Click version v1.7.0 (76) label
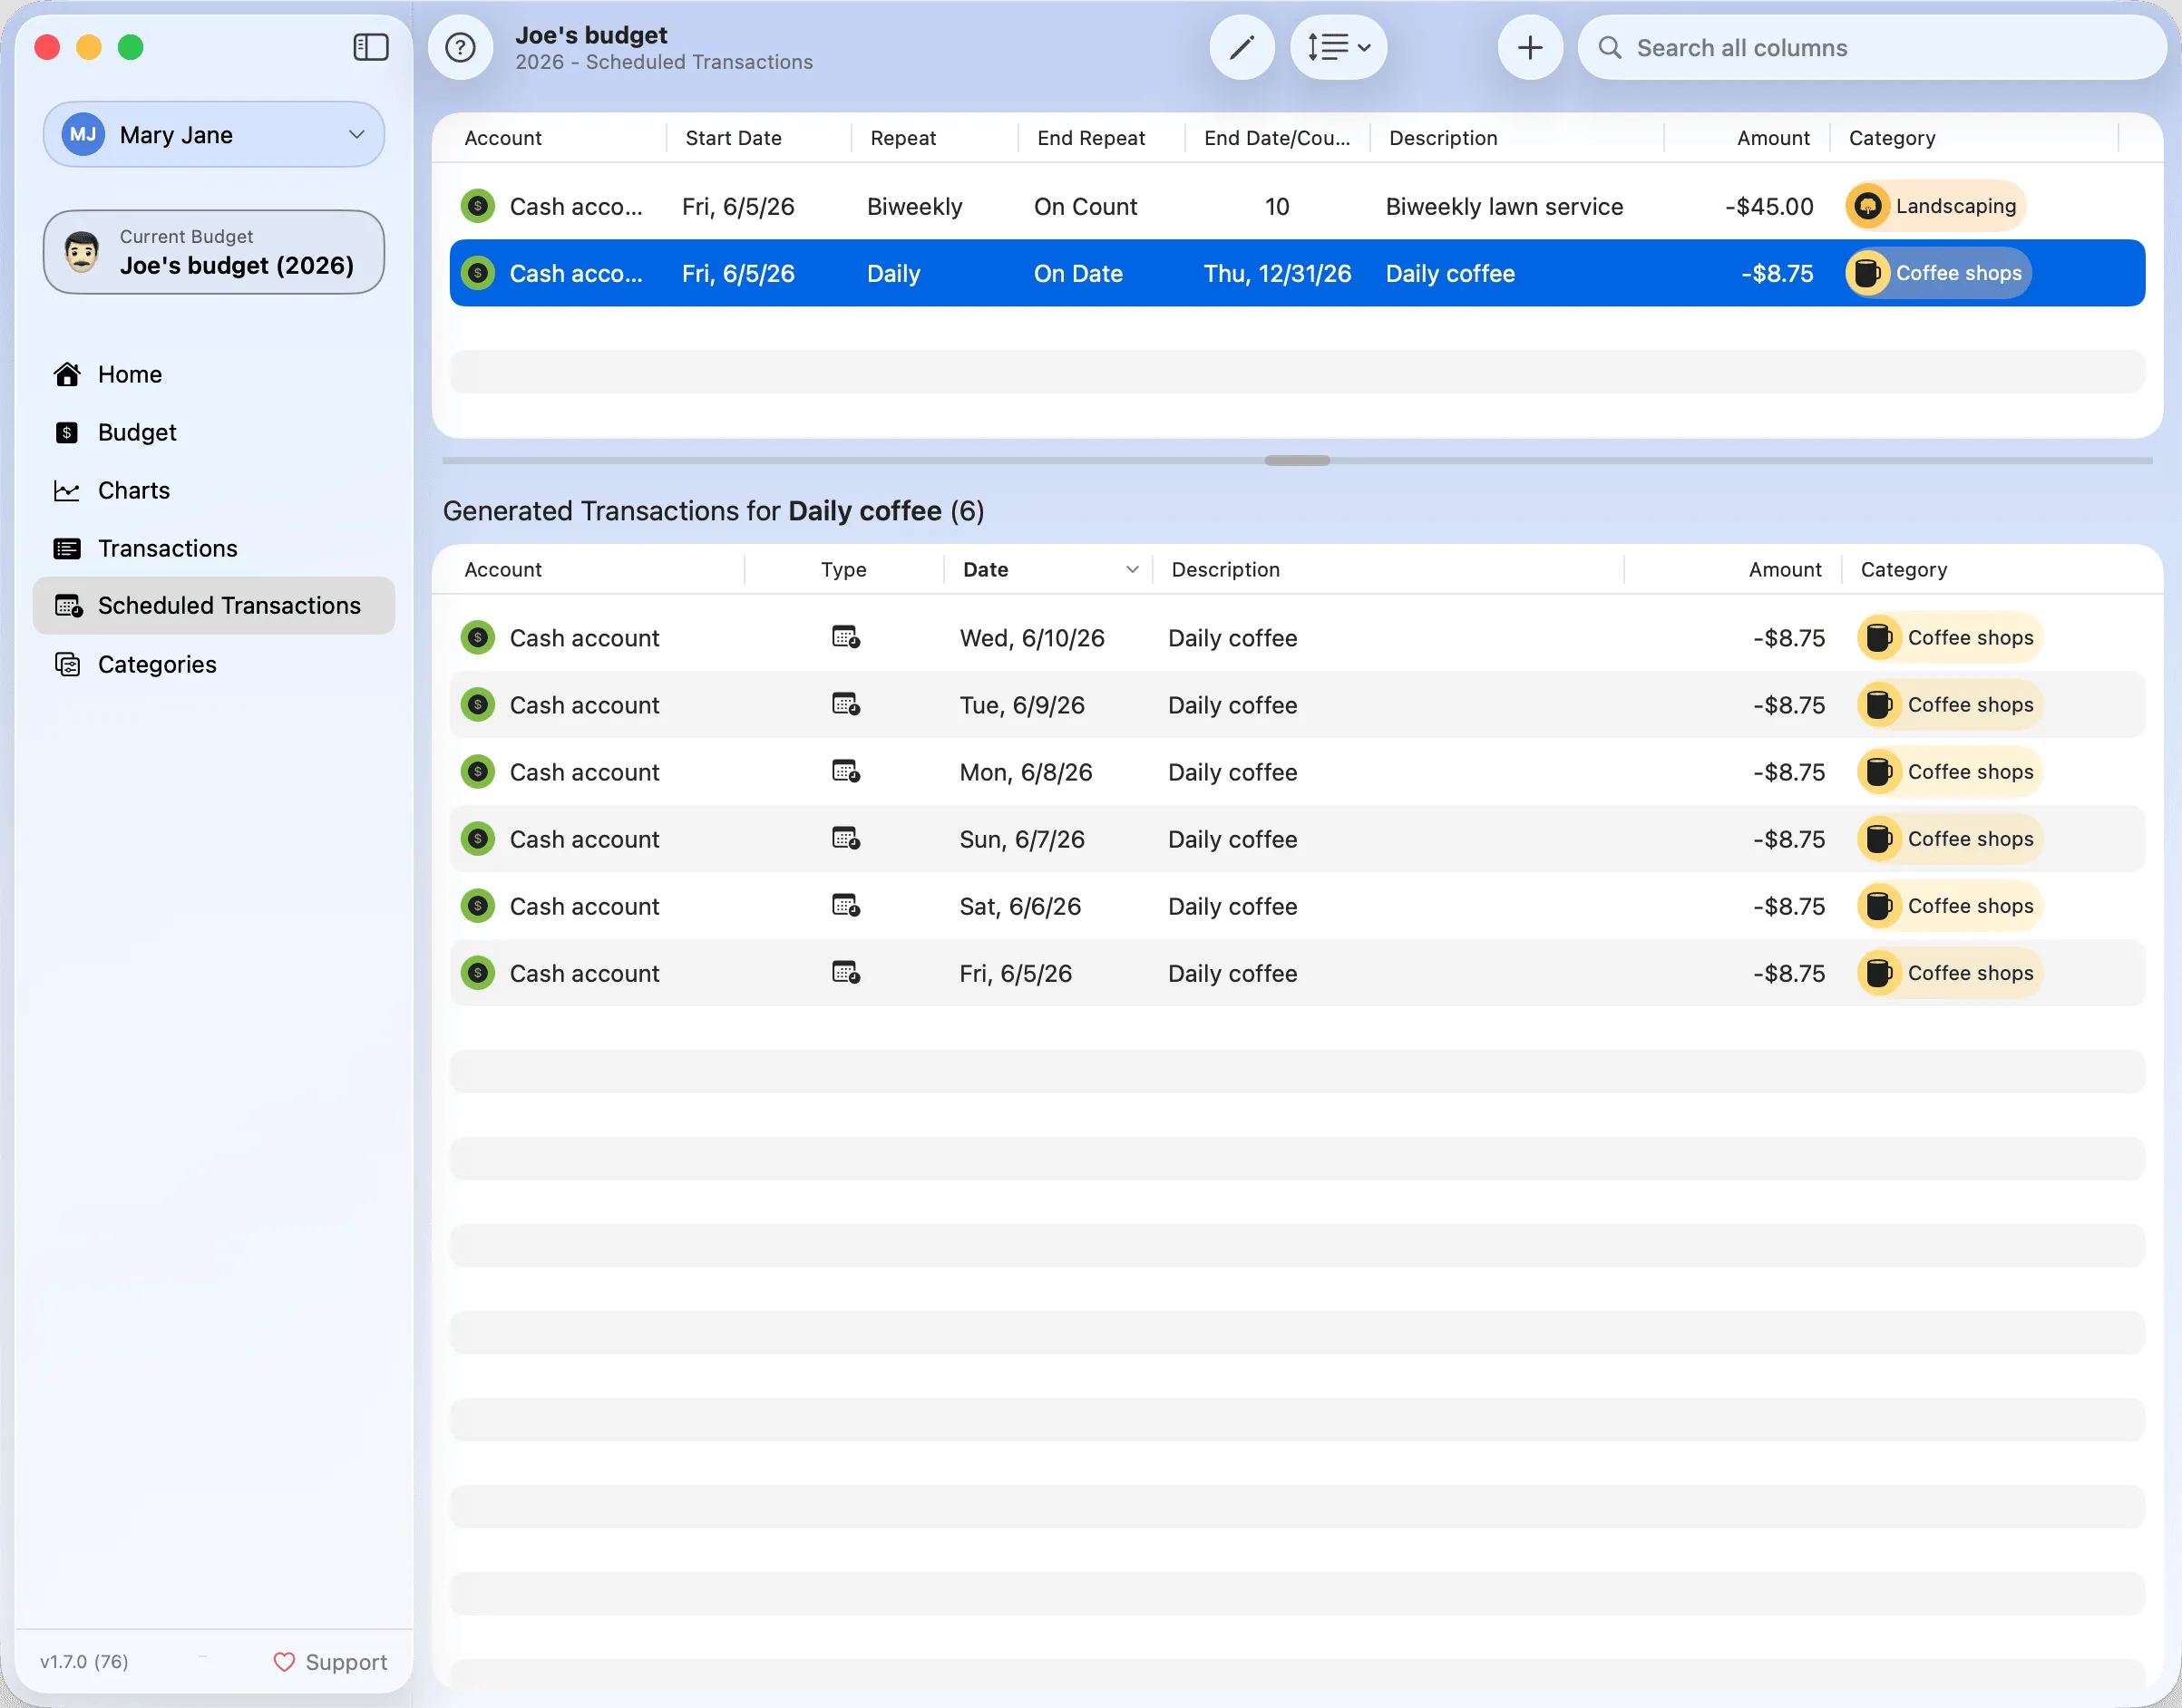 tap(84, 1661)
